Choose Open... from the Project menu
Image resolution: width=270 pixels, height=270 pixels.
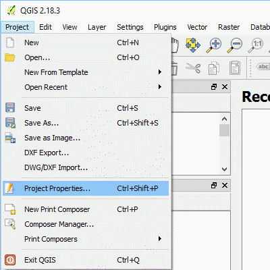tap(86, 57)
